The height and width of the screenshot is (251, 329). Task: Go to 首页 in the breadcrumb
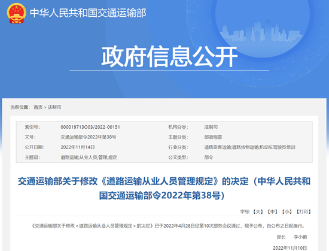pyautogui.click(x=38, y=107)
